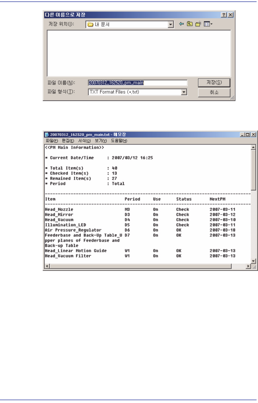Minimize the Notepad window
Image resolution: width=258 pixels, height=403 pixels.
tap(242, 135)
